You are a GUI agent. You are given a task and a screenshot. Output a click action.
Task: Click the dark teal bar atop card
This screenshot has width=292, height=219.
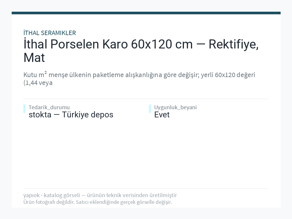pyautogui.click(x=146, y=13)
